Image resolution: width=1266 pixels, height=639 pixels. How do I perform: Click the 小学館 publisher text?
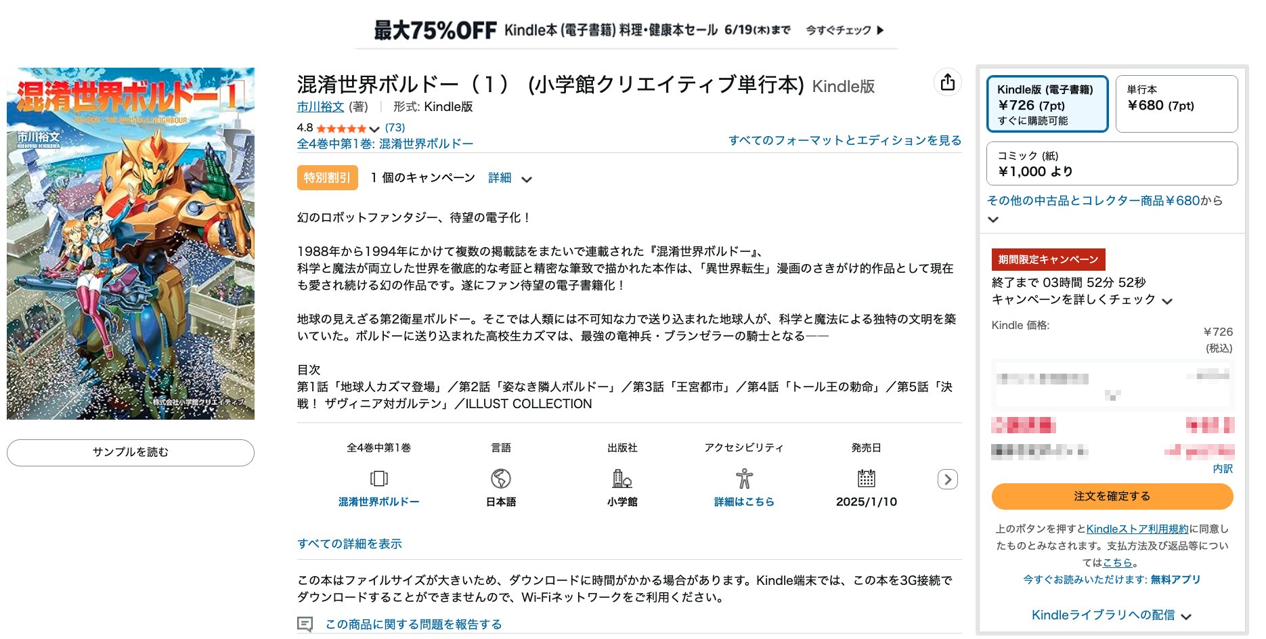coord(622,502)
